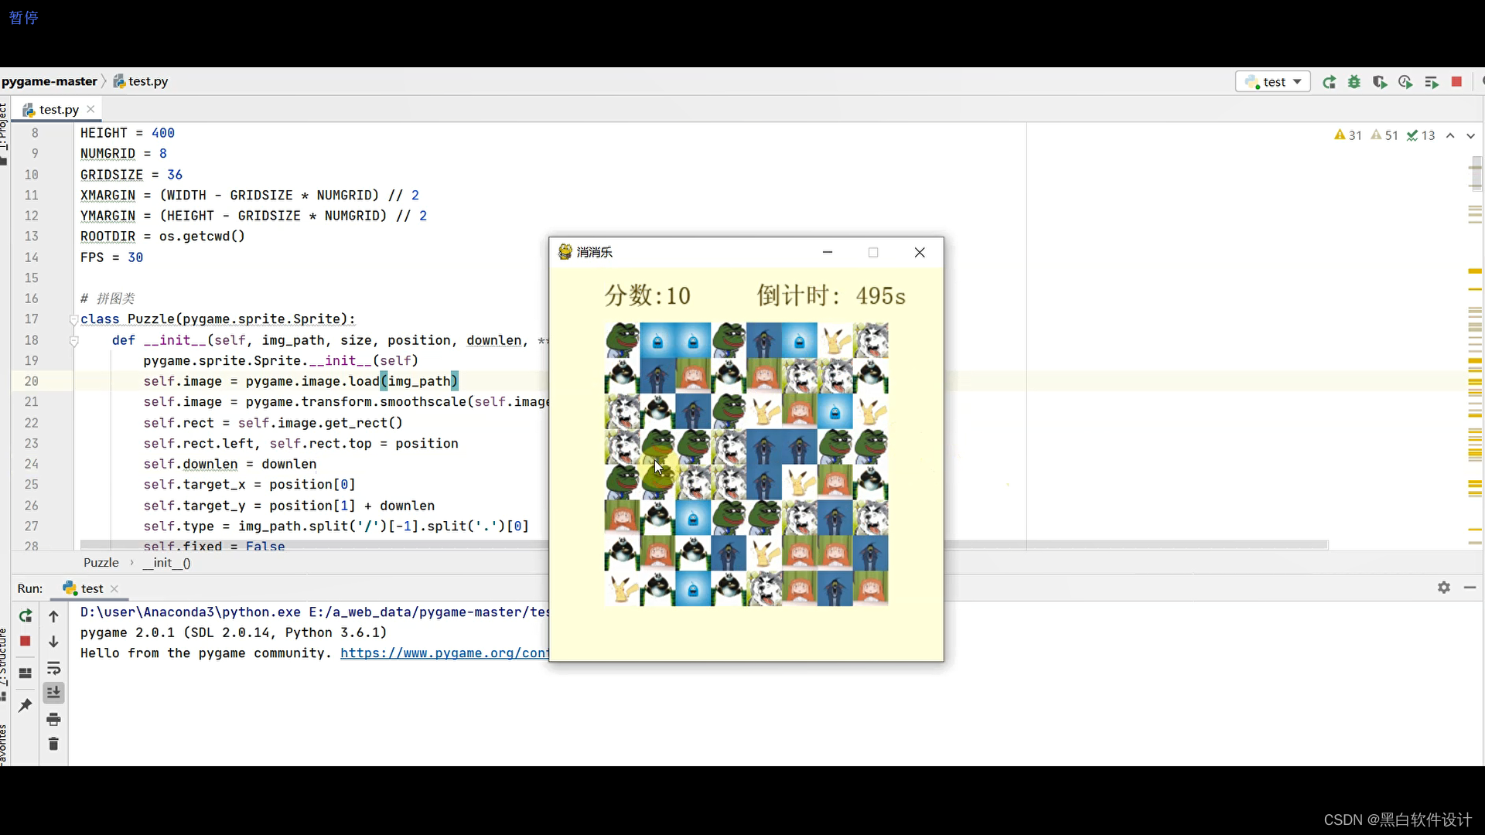Click the 'pygame 2.0.1' console output line
The height and width of the screenshot is (835, 1485).
234,632
